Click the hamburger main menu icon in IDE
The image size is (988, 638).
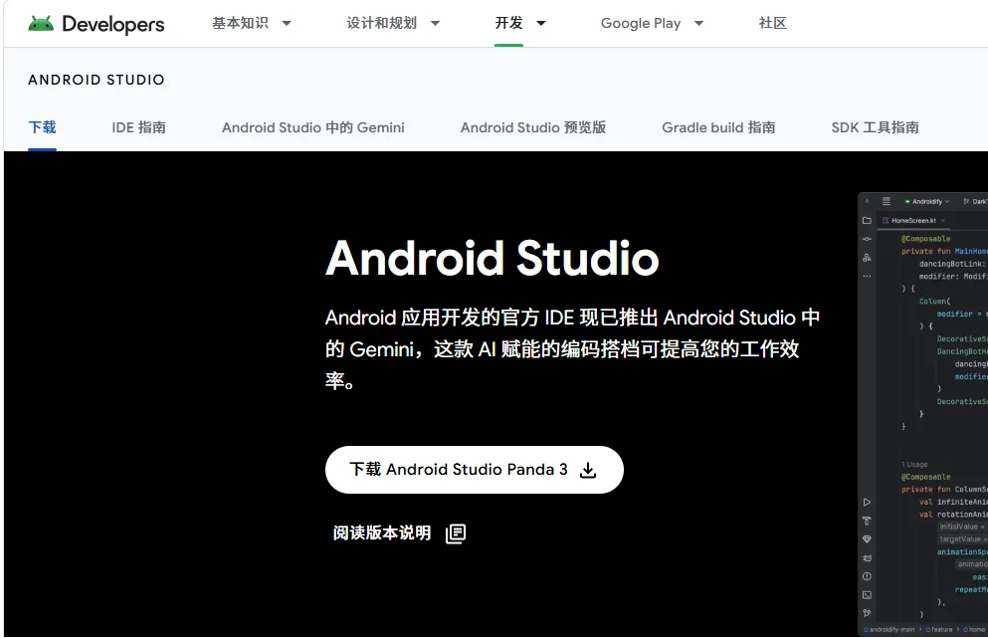[886, 201]
